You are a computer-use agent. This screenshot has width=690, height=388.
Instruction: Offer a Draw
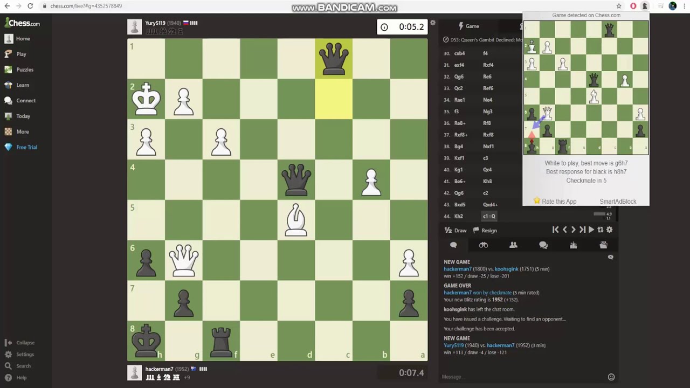[456, 230]
